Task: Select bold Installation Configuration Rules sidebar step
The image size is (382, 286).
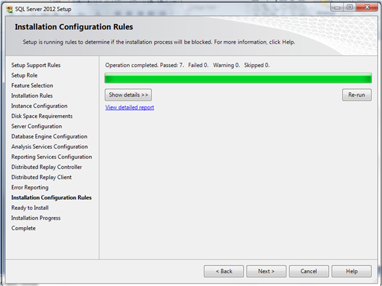Action: point(51,198)
